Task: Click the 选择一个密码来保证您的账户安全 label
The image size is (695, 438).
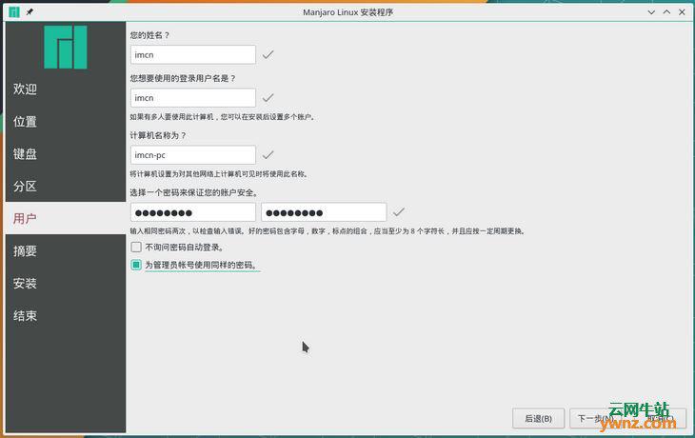Action: [194, 193]
